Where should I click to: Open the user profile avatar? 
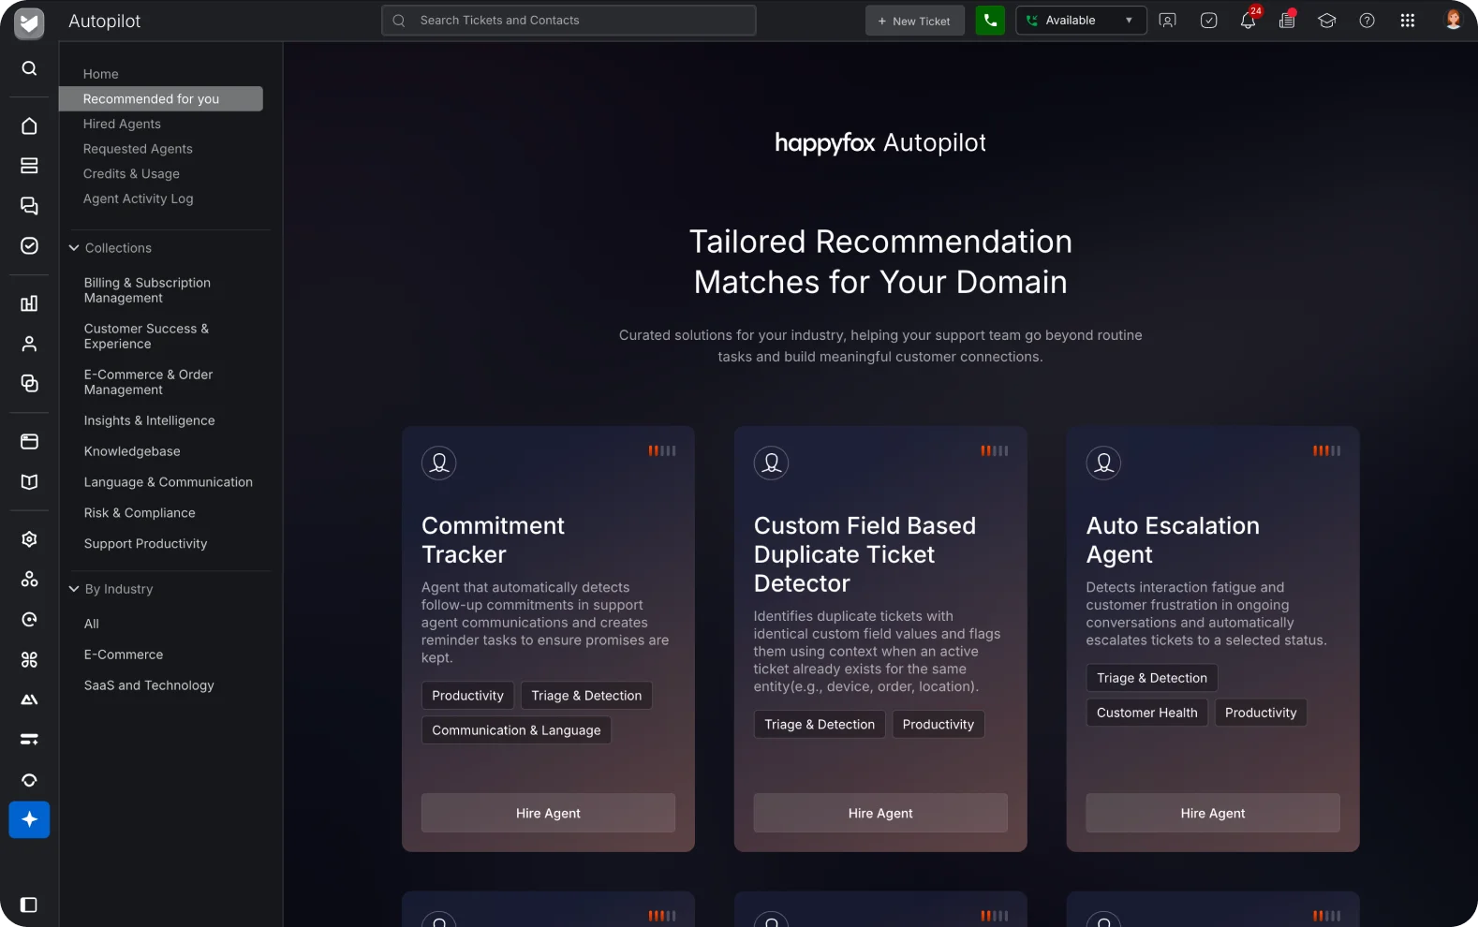(1454, 20)
